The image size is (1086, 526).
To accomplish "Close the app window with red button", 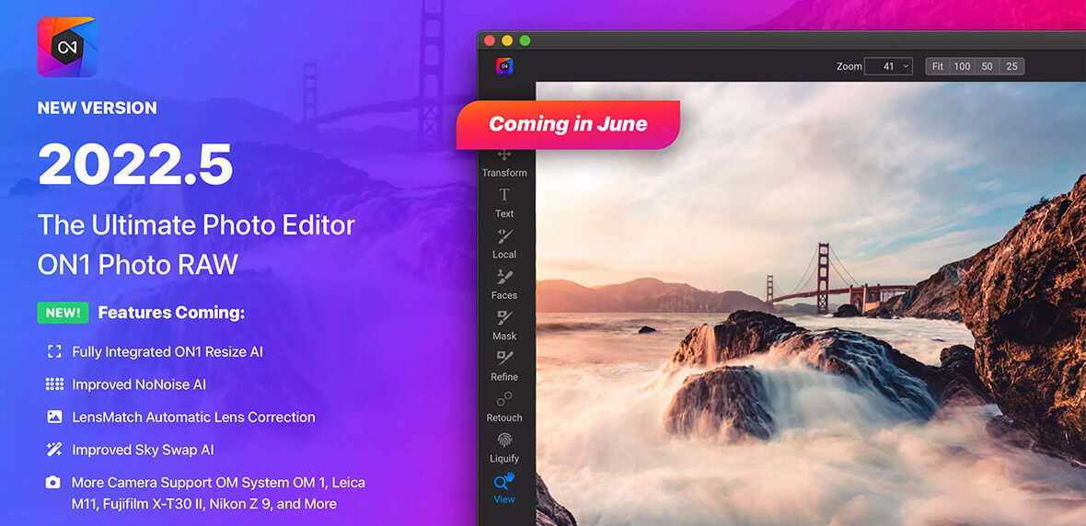I will (x=490, y=40).
